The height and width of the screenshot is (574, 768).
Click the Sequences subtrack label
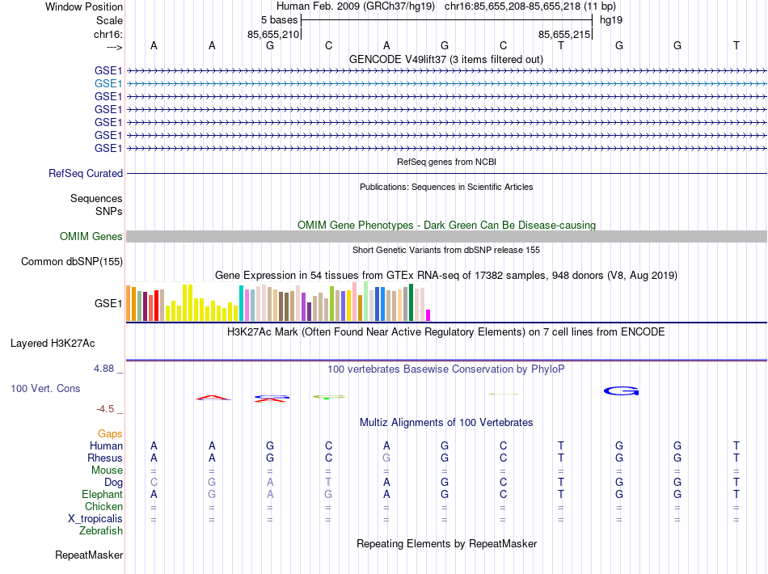click(96, 198)
